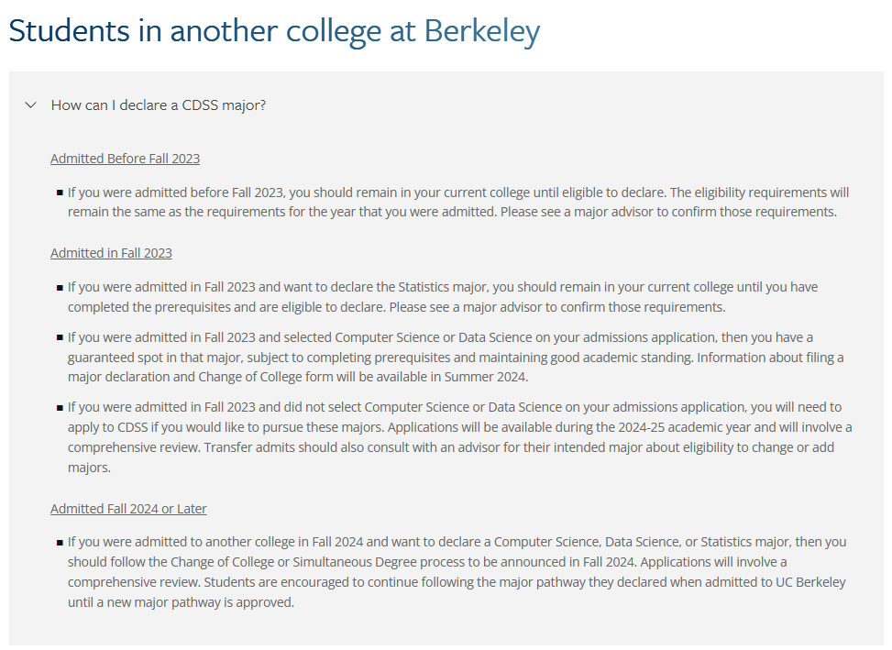Click the 'How can I declare a CDSS major?' accordion title
892x650 pixels.
(x=159, y=105)
